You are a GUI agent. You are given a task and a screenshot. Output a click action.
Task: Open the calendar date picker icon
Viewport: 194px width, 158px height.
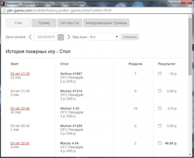pyautogui.click(x=61, y=37)
